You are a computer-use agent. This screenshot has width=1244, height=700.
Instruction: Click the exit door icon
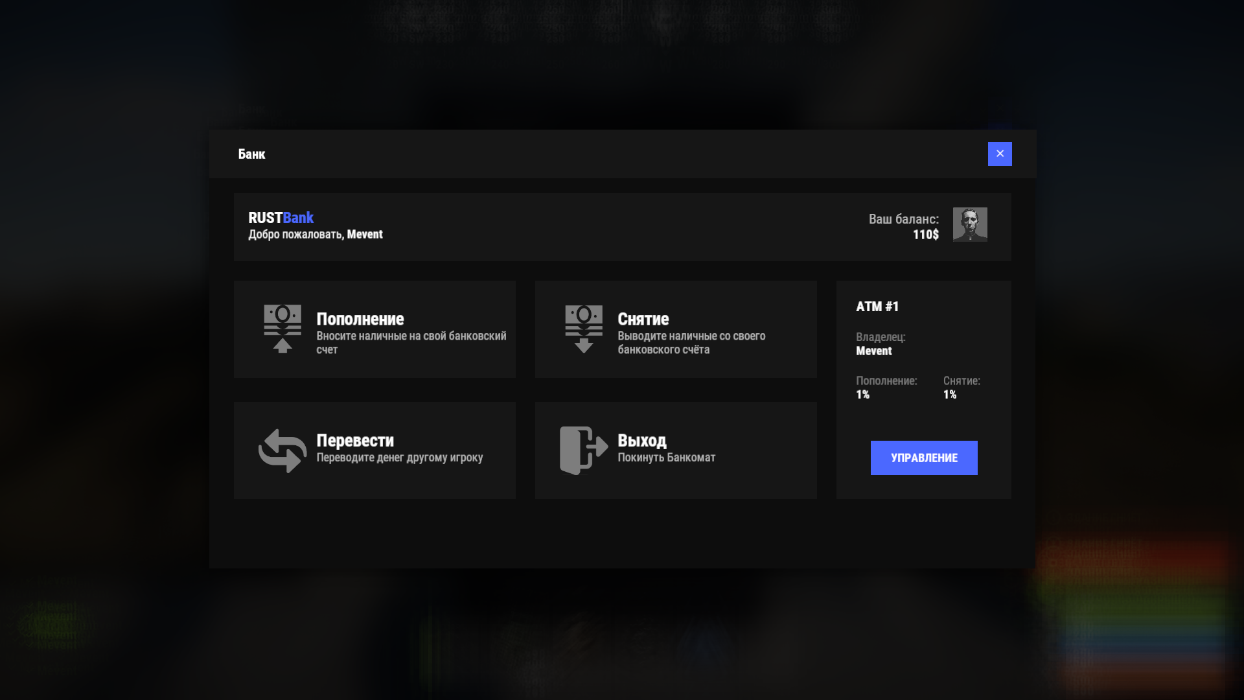click(583, 450)
